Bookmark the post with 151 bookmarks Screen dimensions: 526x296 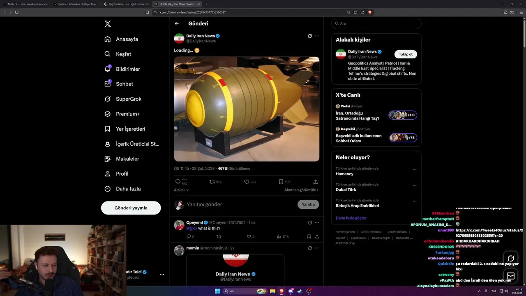[284, 182]
